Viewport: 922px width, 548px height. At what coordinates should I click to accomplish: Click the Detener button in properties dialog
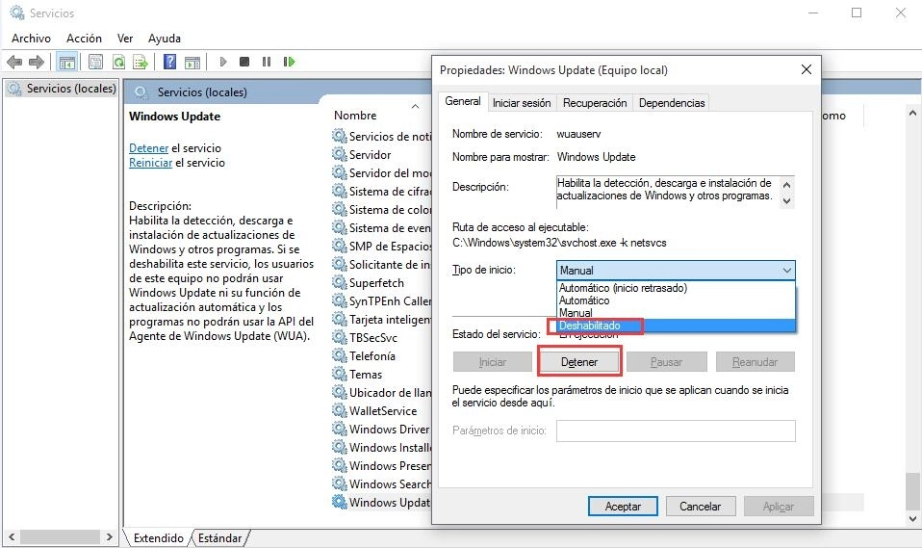[579, 362]
